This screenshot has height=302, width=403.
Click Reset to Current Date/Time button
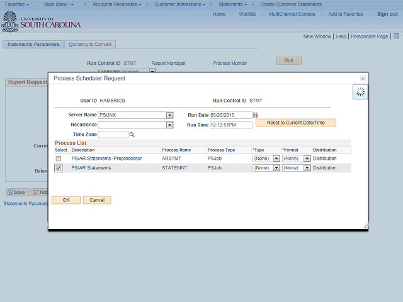[296, 123]
